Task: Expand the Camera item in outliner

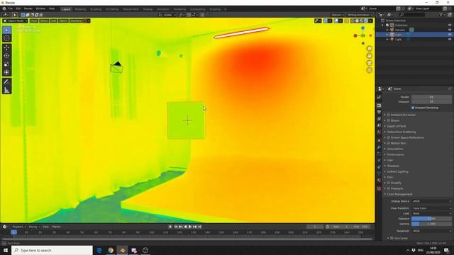Action: pos(387,30)
